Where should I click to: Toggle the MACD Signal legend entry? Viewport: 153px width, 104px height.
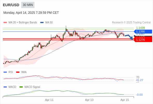coord(30,87)
